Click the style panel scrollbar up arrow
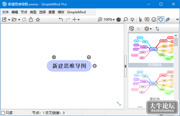This screenshot has width=180, height=116. pos(176,36)
